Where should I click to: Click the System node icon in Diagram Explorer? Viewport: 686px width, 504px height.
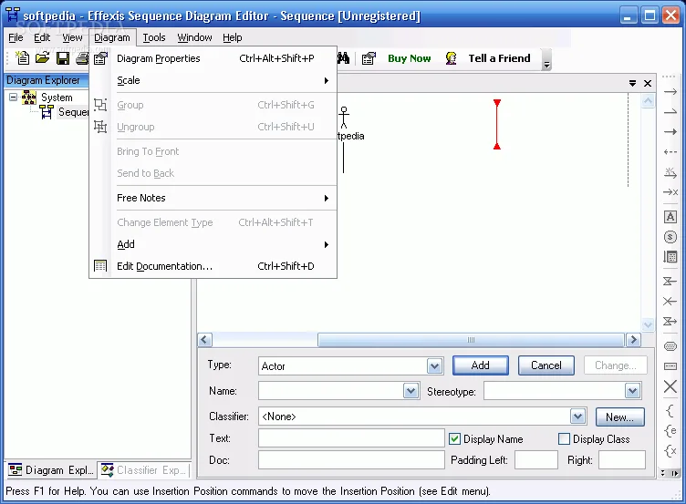29,97
